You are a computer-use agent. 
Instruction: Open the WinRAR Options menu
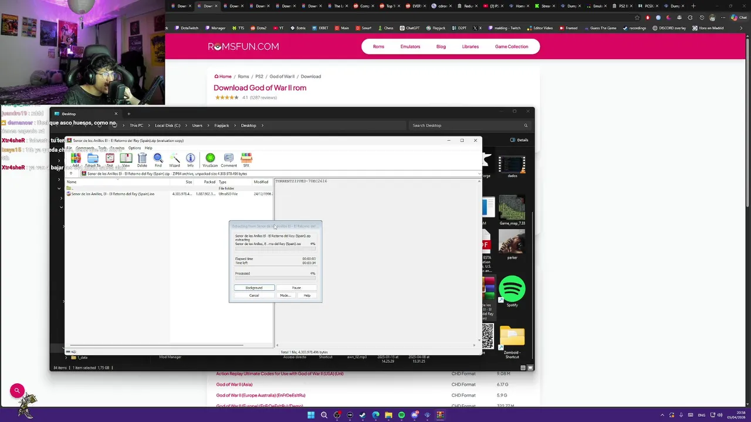(x=134, y=148)
